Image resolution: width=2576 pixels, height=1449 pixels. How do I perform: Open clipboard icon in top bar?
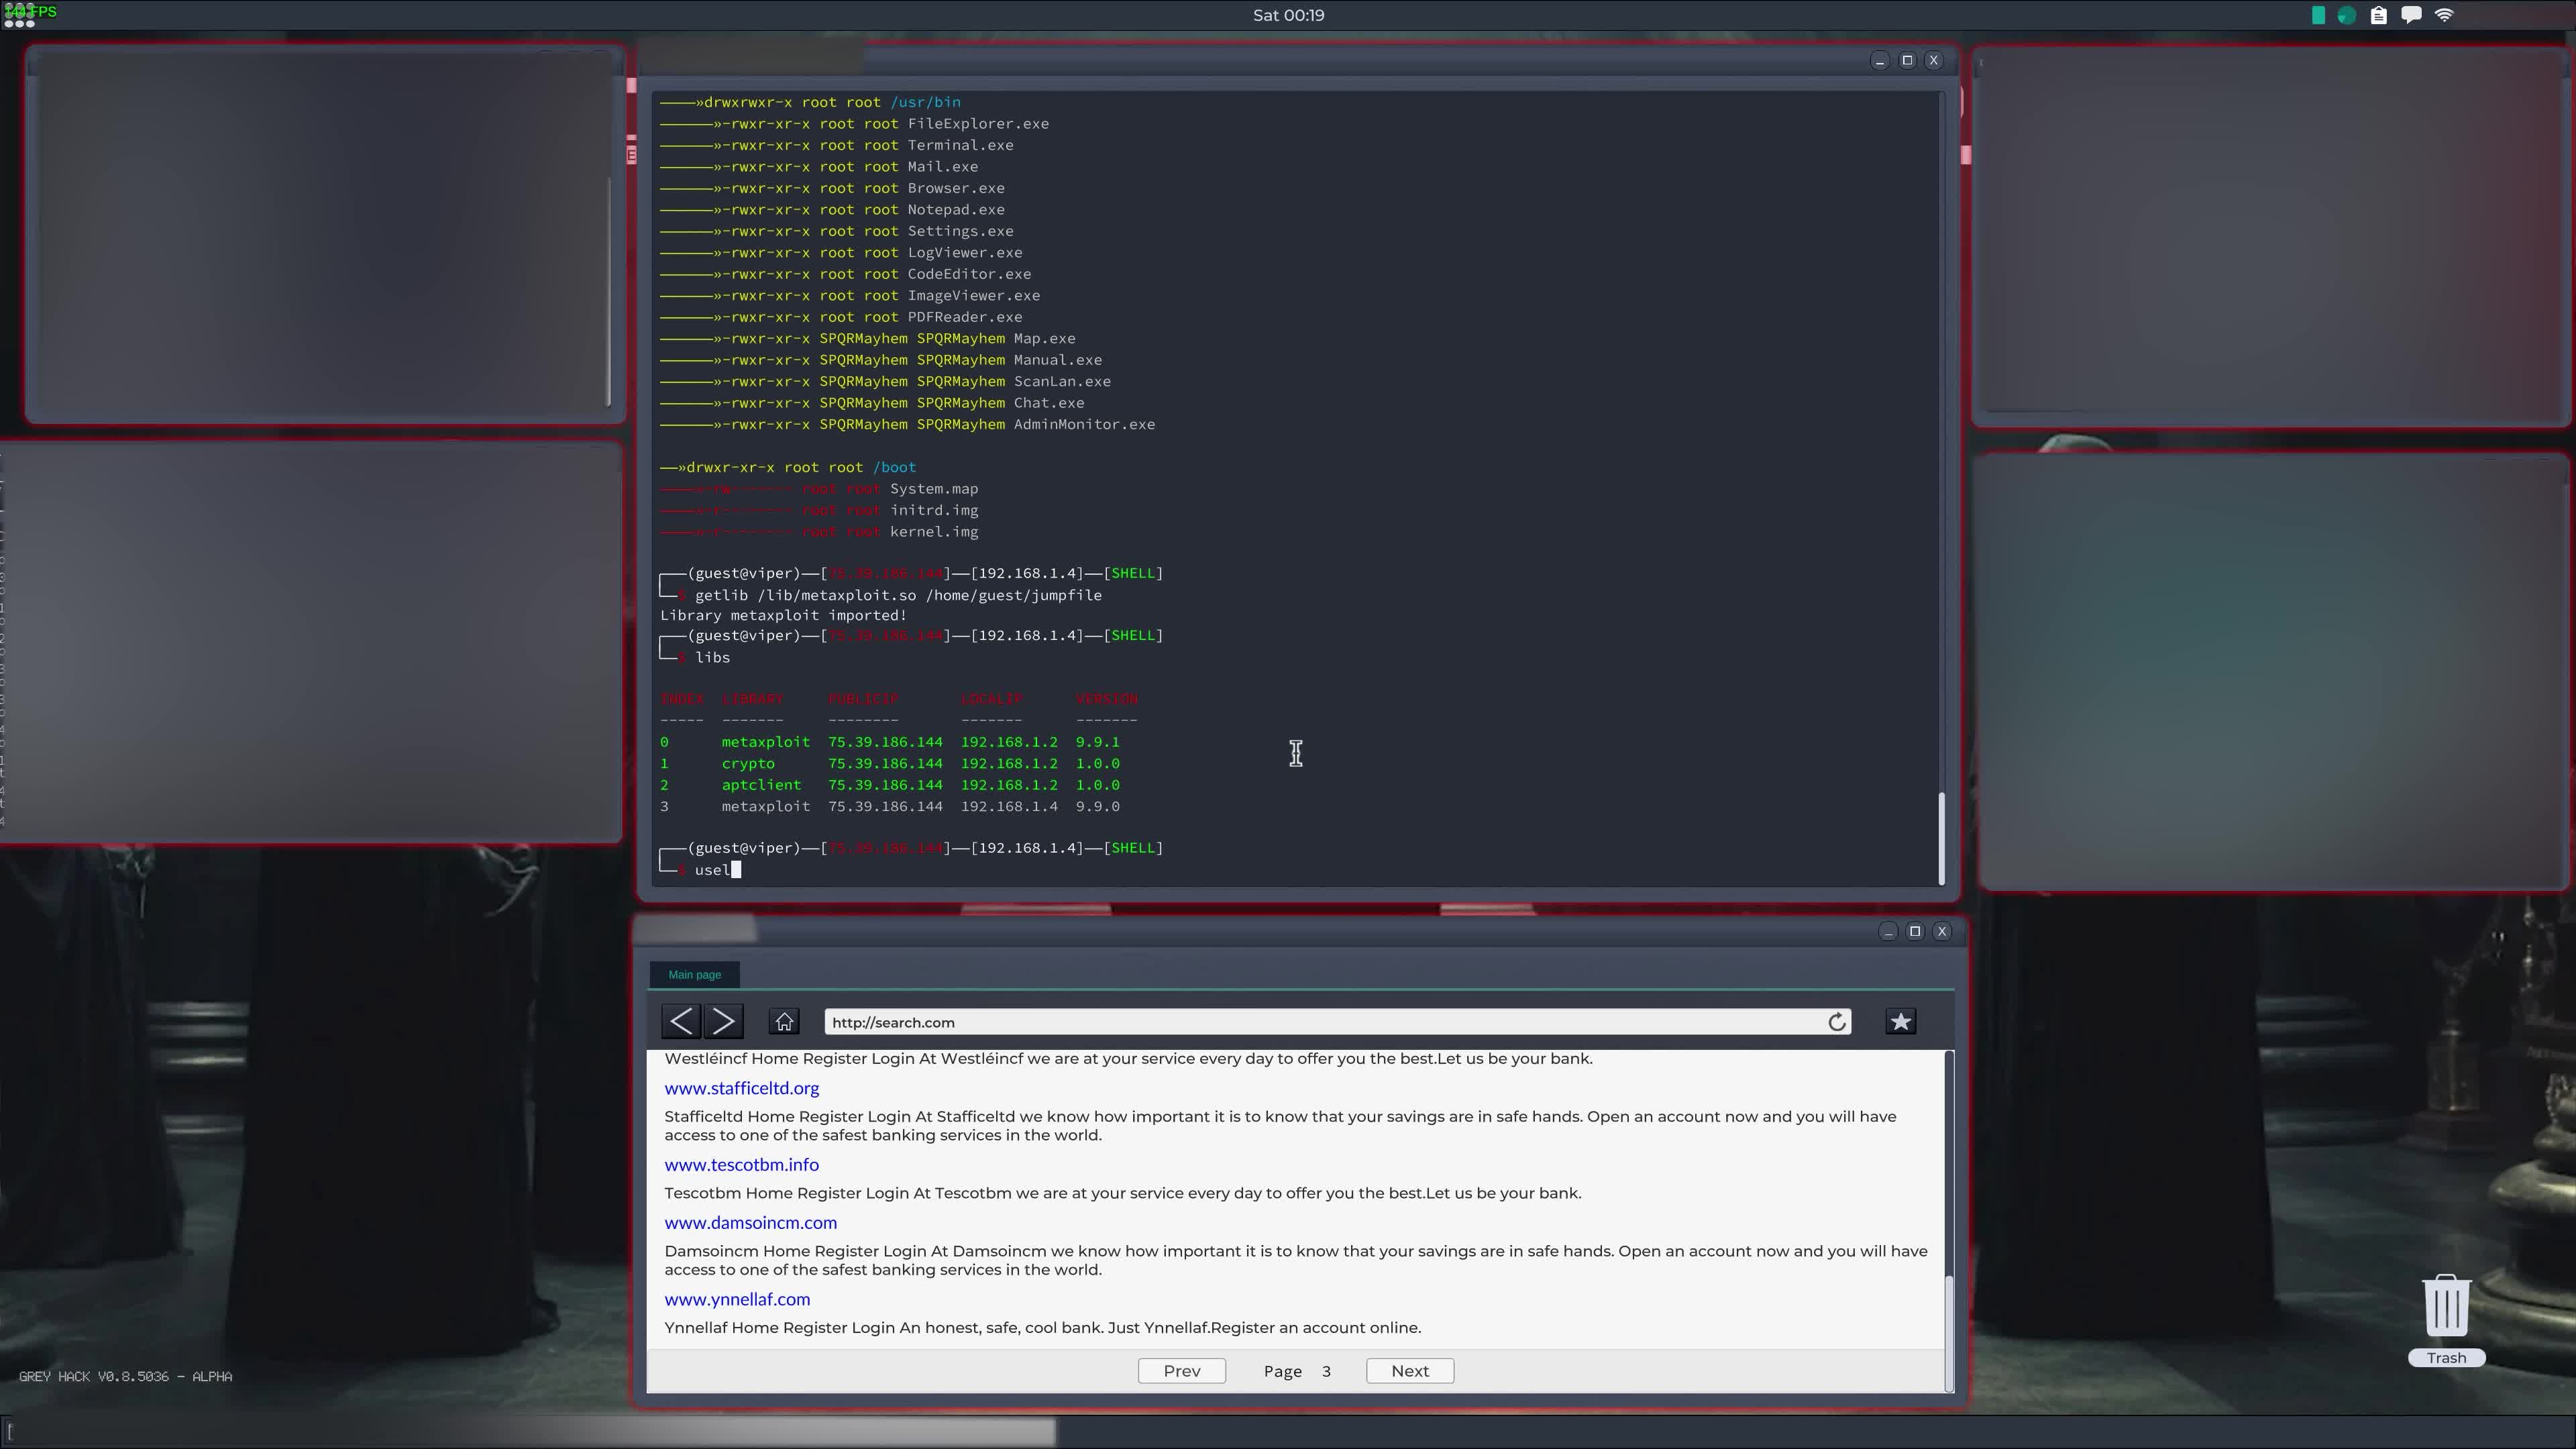(2379, 15)
